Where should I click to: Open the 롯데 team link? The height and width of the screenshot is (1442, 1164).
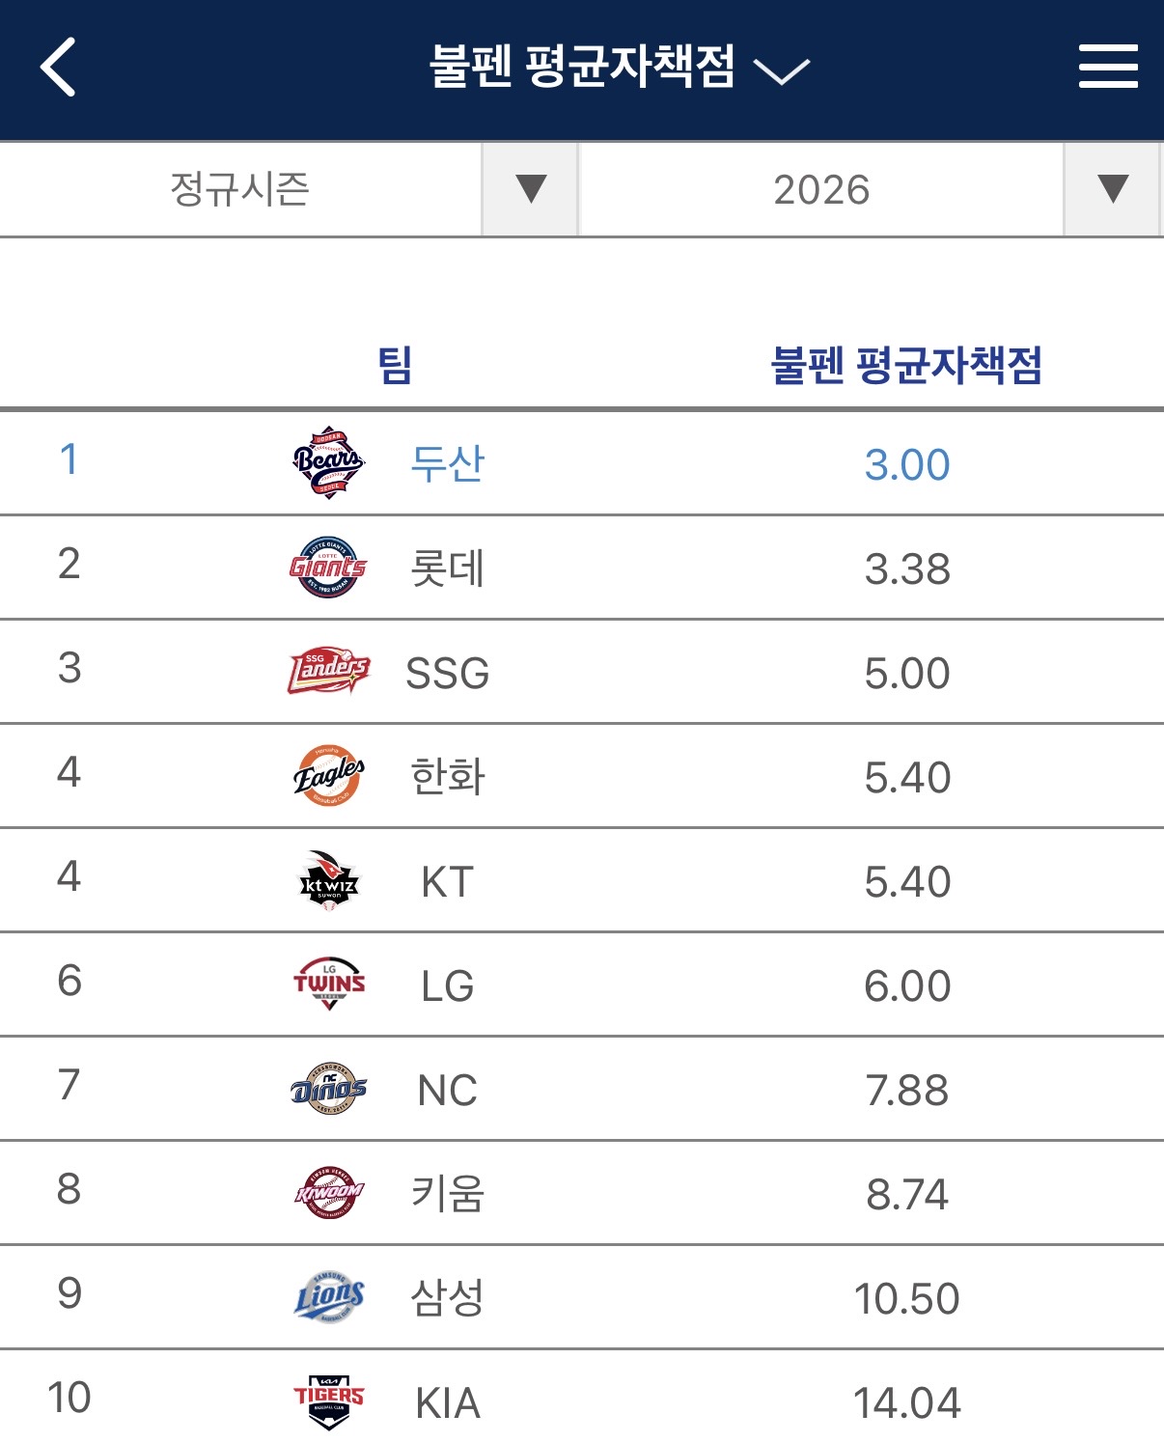(x=447, y=568)
